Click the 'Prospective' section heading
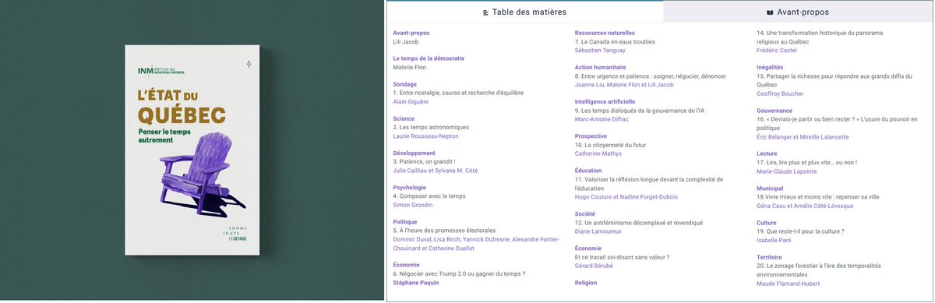Viewport: 935px width, 303px height. coord(591,136)
